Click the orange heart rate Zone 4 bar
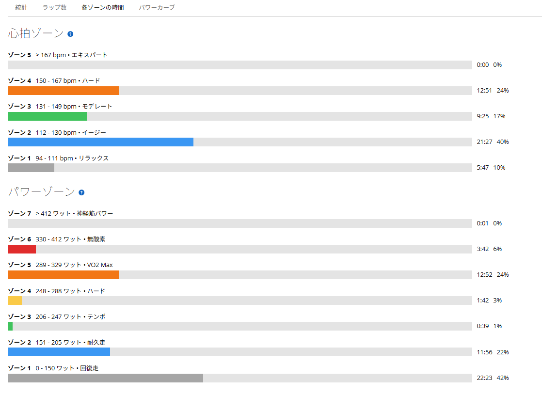 click(x=63, y=91)
